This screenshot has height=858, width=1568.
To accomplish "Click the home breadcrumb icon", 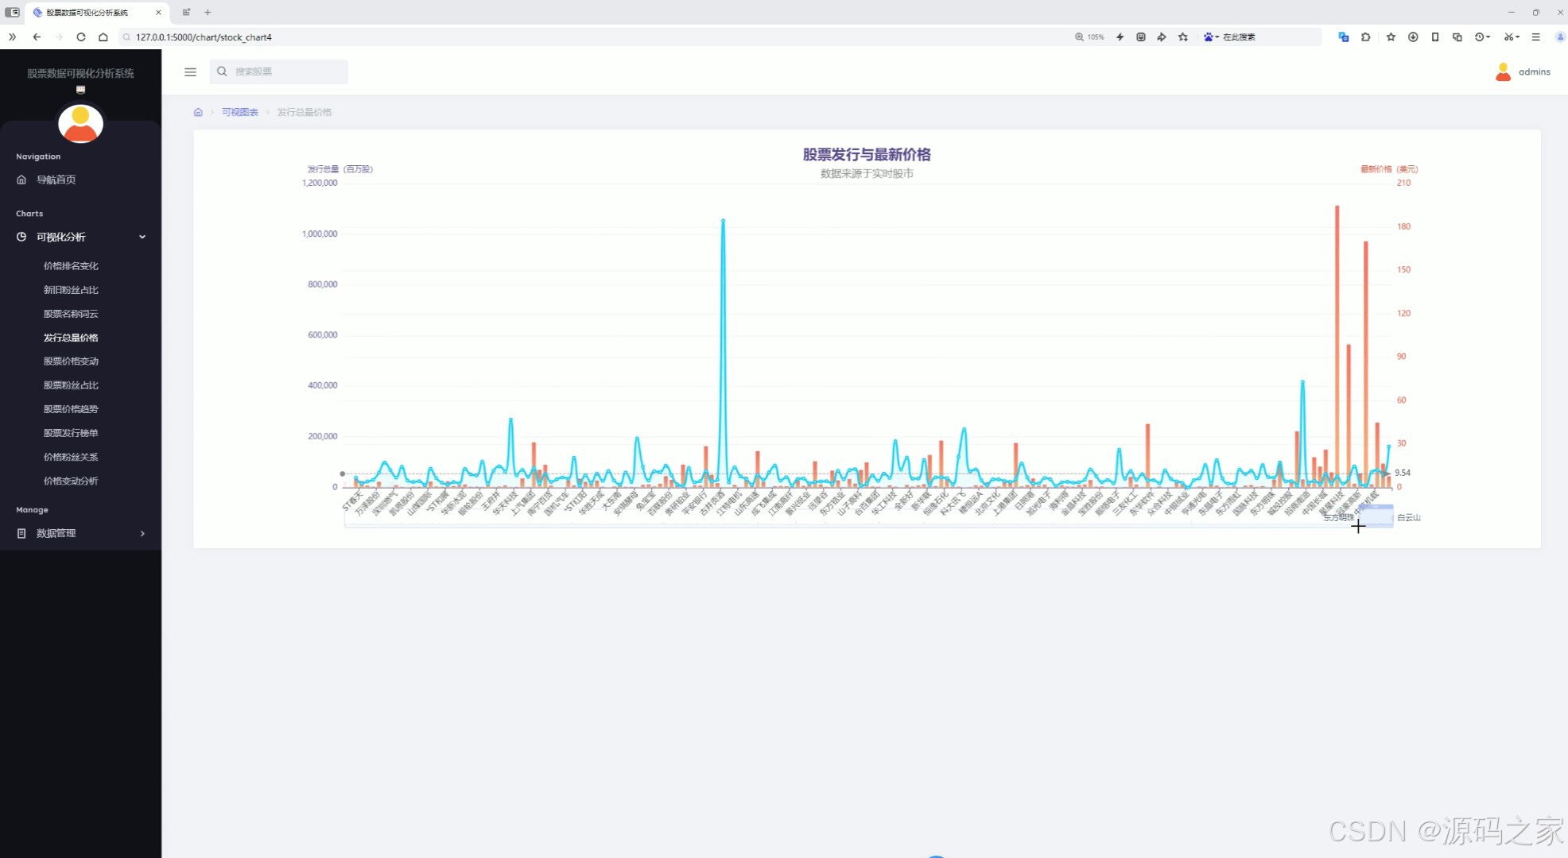I will click(198, 112).
